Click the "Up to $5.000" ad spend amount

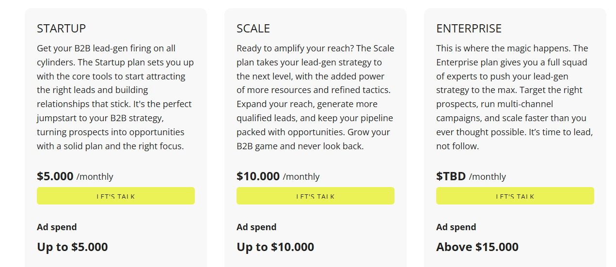click(72, 247)
